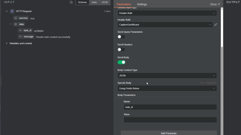Open the Docs external link icon
Image resolution: width=241 pixels, height=135 pixels.
(x=219, y=4)
